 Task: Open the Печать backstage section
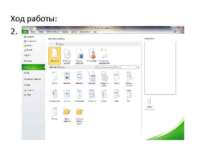pyautogui.click(x=27, y=73)
